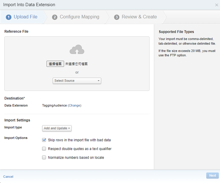
Task: Click the Destination* label
Action: click(x=14, y=98)
